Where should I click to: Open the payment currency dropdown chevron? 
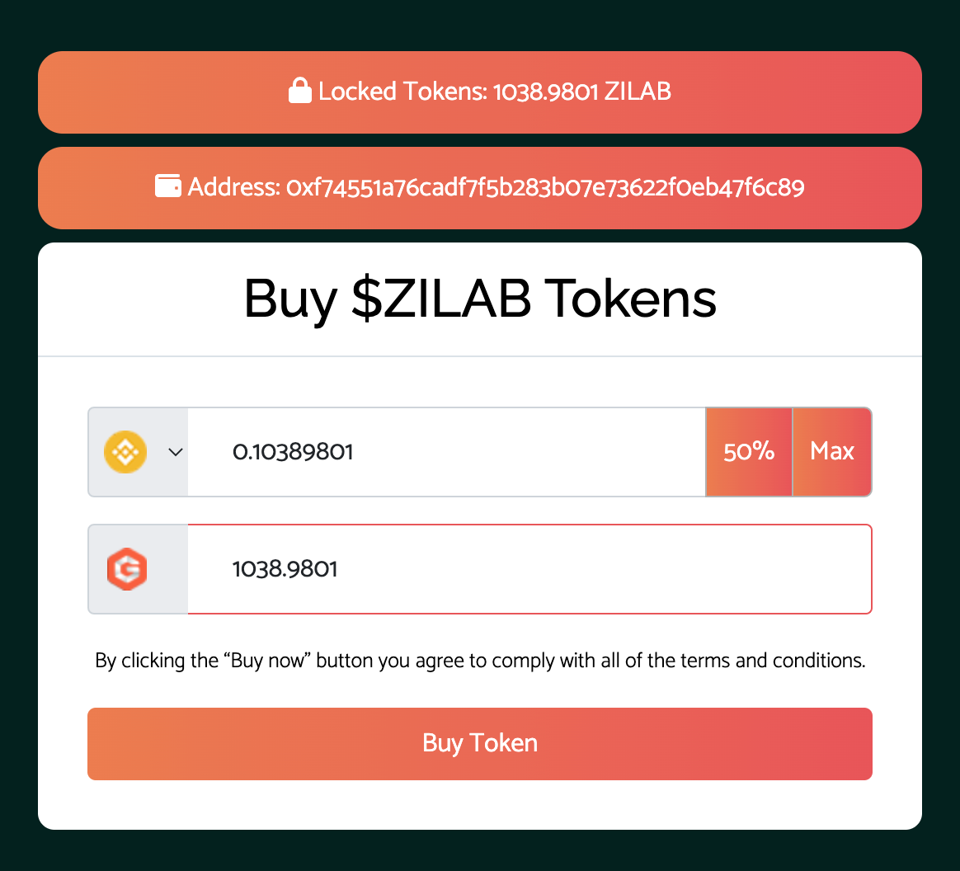click(175, 452)
